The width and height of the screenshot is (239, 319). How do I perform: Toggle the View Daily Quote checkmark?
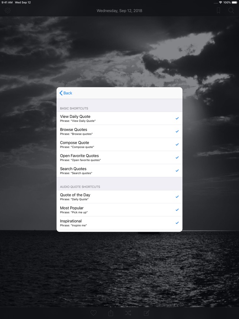click(177, 118)
